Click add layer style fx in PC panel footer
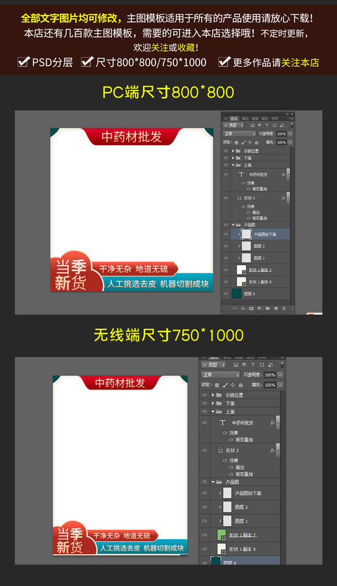Image resolution: width=337 pixels, height=586 pixels. tap(243, 309)
